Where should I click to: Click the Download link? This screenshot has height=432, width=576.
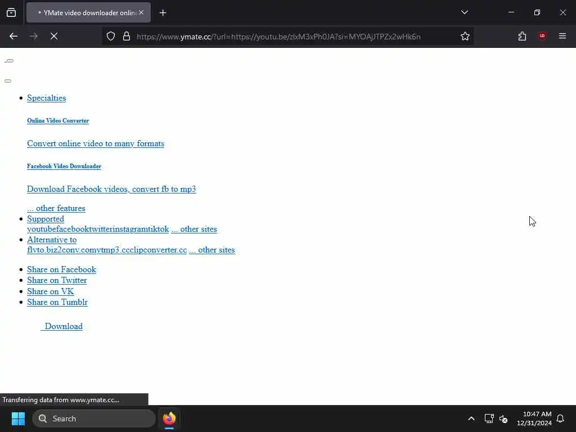click(x=62, y=326)
